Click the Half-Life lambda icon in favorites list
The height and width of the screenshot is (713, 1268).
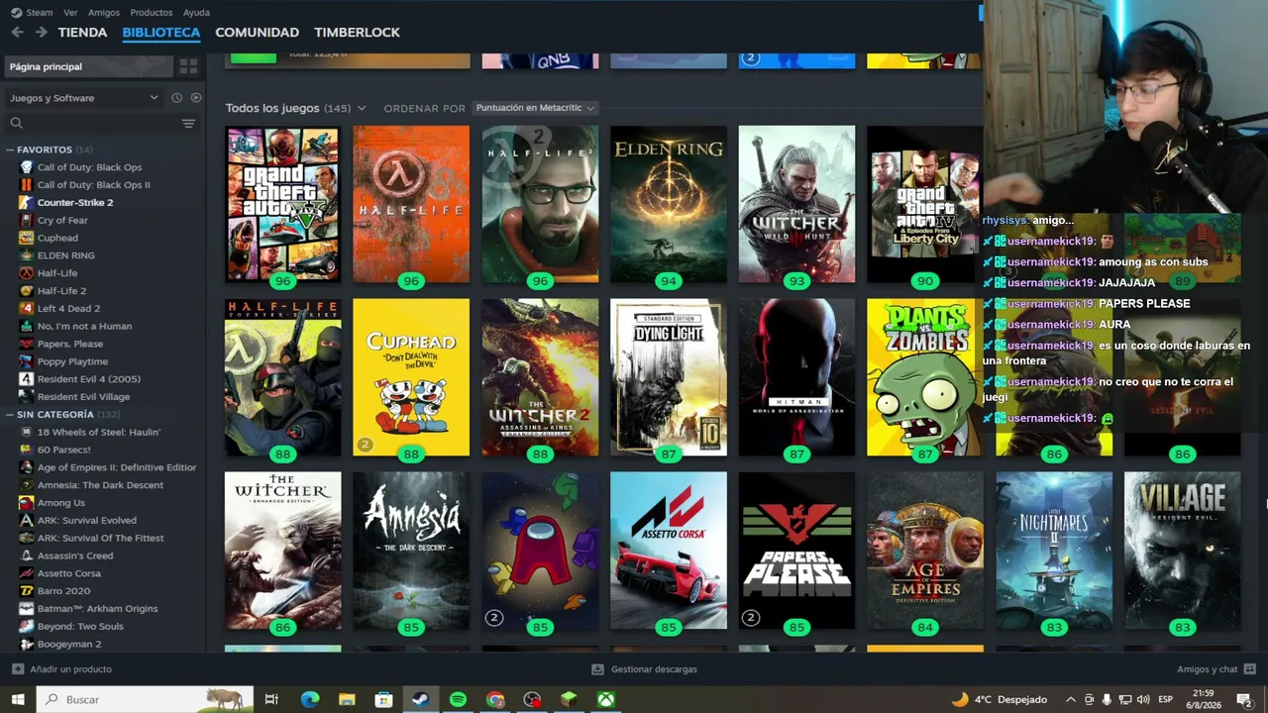27,273
